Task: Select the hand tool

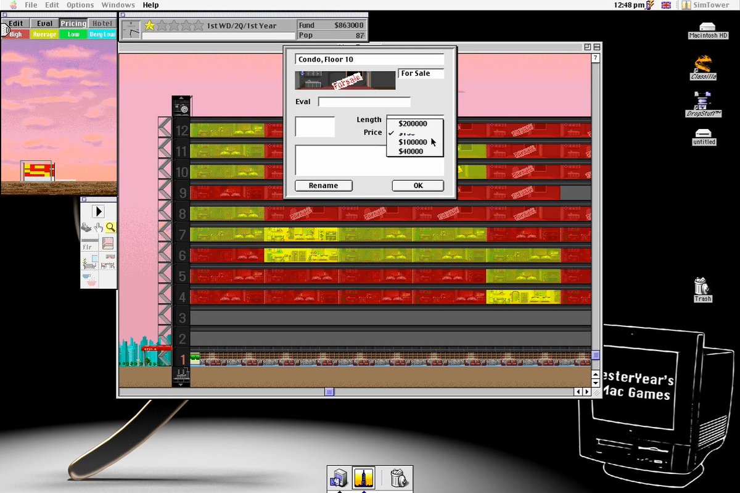Action: tap(99, 228)
